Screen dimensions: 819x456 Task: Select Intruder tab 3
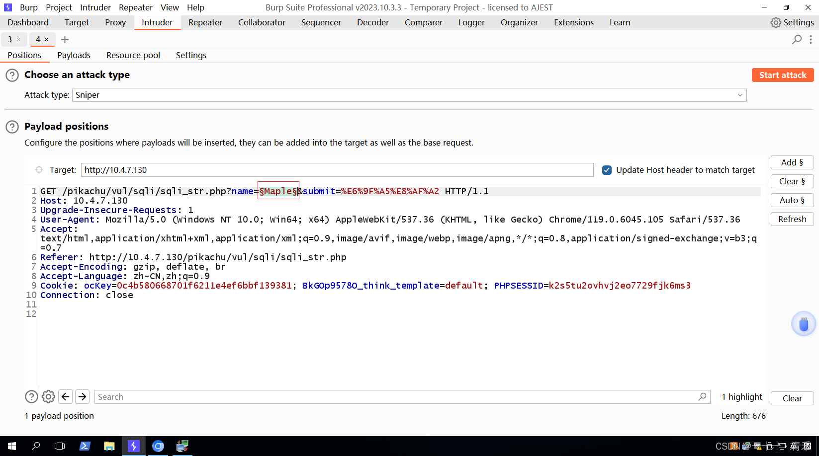(x=9, y=39)
